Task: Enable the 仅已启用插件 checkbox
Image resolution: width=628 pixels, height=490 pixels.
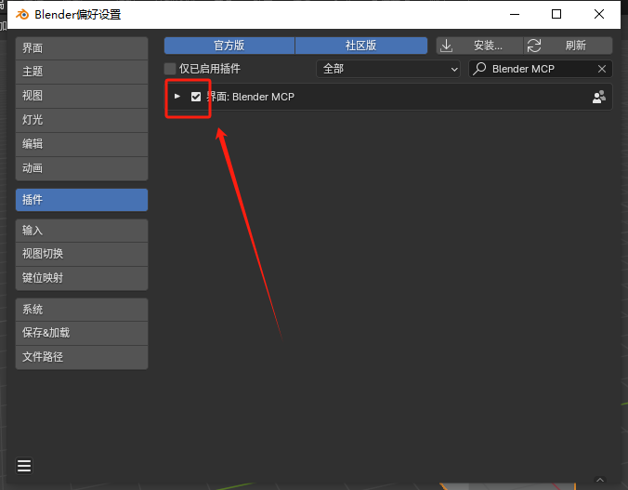Action: pos(170,69)
